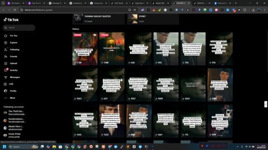The height and width of the screenshot is (150, 268).
Task: Open the STORY playlist
Action: (x=153, y=19)
